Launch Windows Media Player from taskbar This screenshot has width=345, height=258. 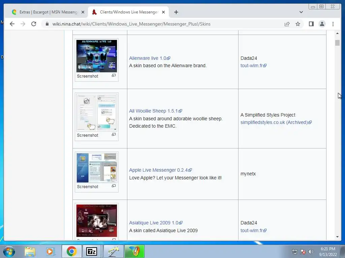(50, 251)
